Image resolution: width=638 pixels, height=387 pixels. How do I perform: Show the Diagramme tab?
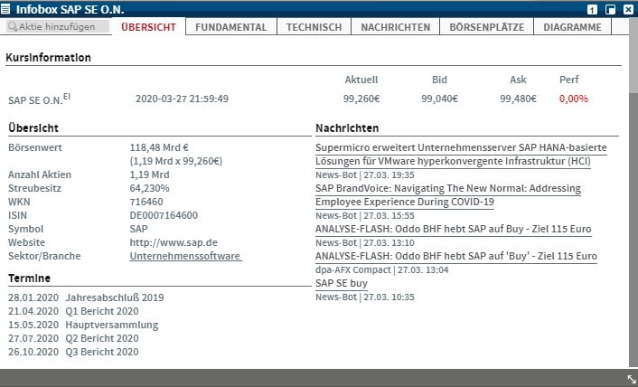pyautogui.click(x=572, y=27)
